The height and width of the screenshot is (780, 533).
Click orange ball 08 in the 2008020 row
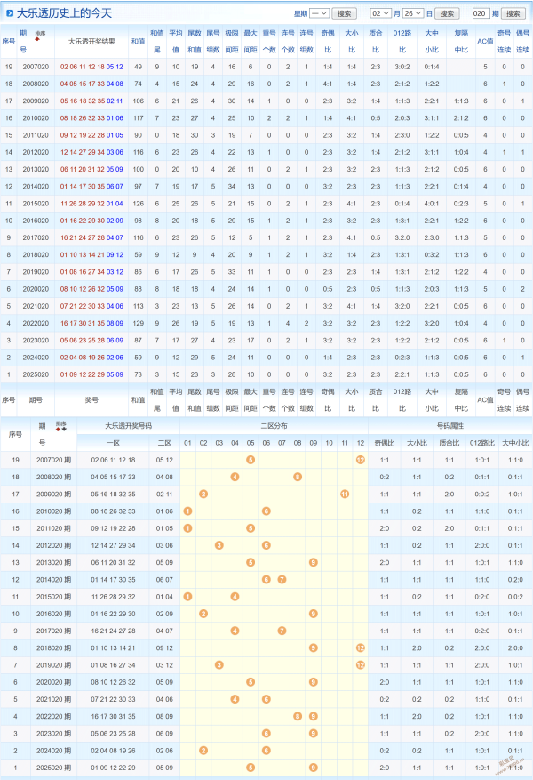coord(298,477)
